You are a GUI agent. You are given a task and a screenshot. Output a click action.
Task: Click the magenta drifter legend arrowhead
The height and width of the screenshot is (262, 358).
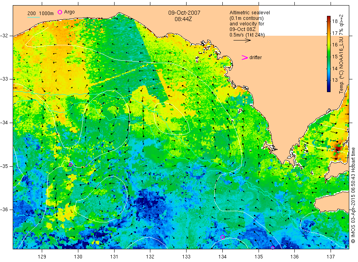click(x=245, y=58)
